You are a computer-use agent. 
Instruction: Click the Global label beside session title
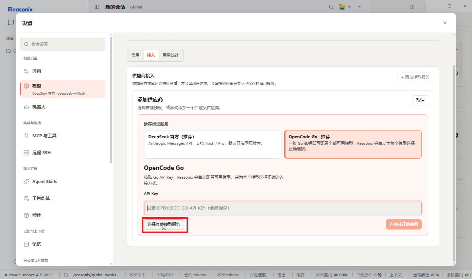tap(136, 7)
